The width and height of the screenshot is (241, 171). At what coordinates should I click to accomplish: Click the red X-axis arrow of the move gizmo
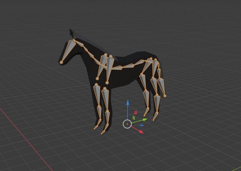click(x=141, y=132)
